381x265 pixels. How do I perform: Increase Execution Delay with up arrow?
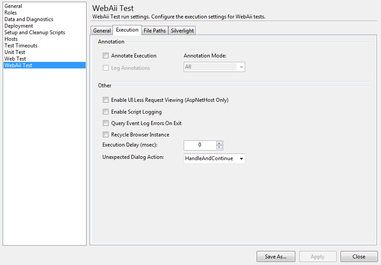[x=219, y=143]
